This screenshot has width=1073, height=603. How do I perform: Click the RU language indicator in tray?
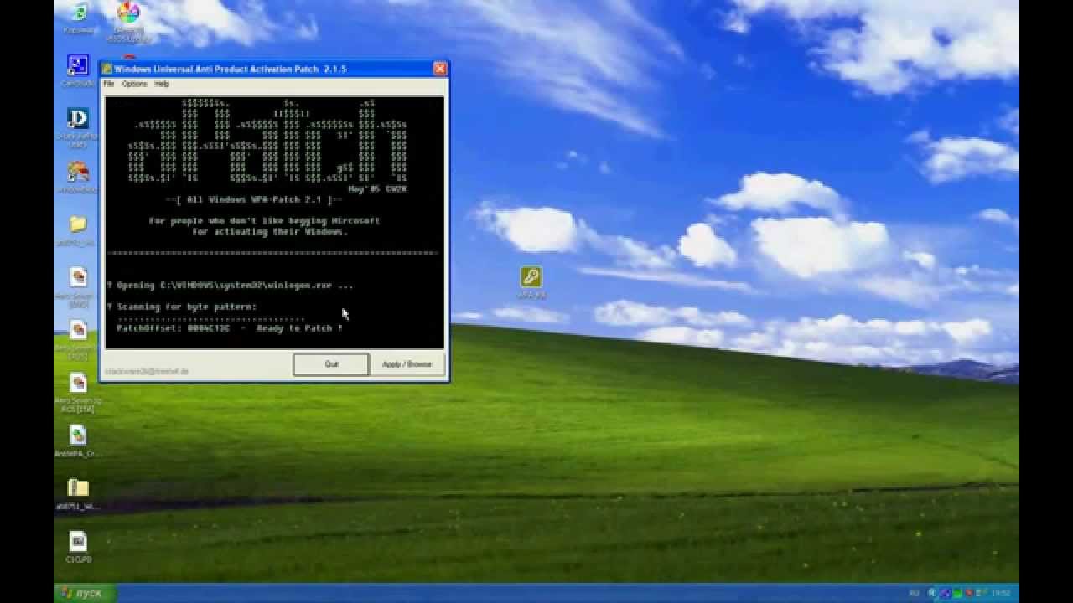[914, 593]
